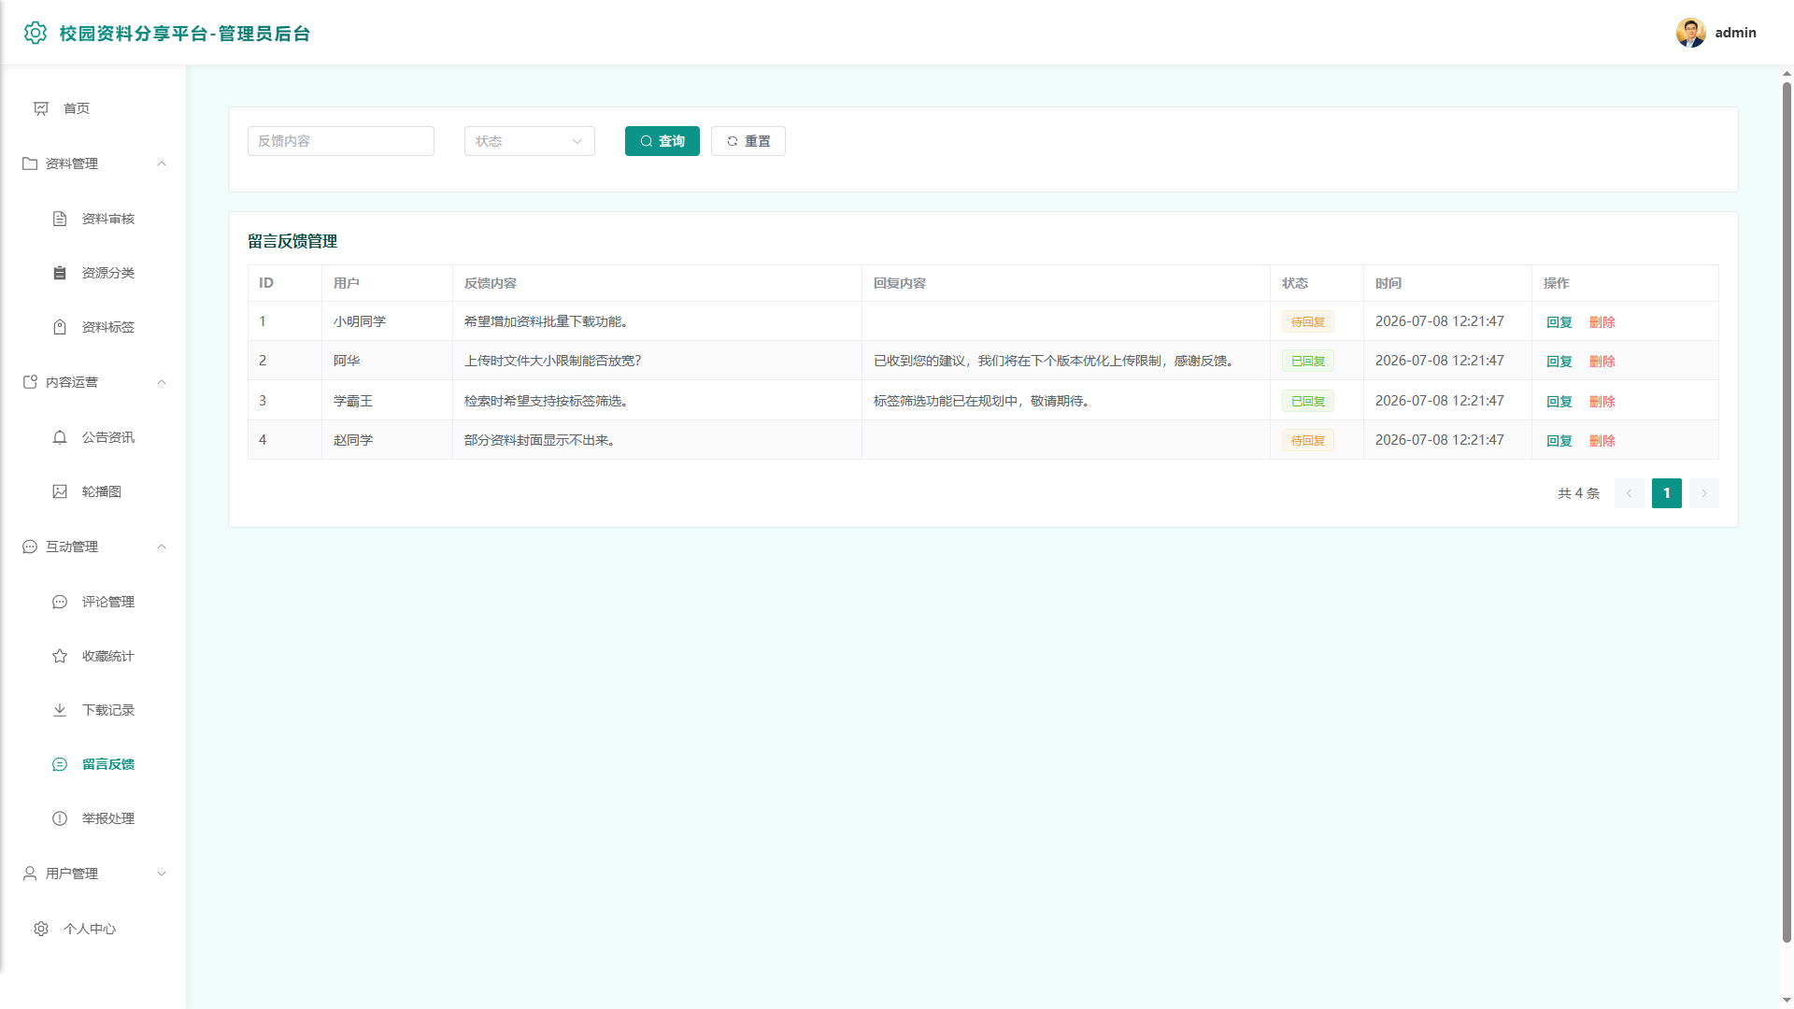
Task: Reply to 学霸王's feedback
Action: coord(1559,402)
